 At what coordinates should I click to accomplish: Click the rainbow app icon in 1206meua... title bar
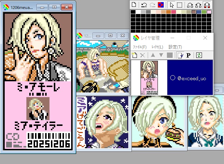[6, 7]
